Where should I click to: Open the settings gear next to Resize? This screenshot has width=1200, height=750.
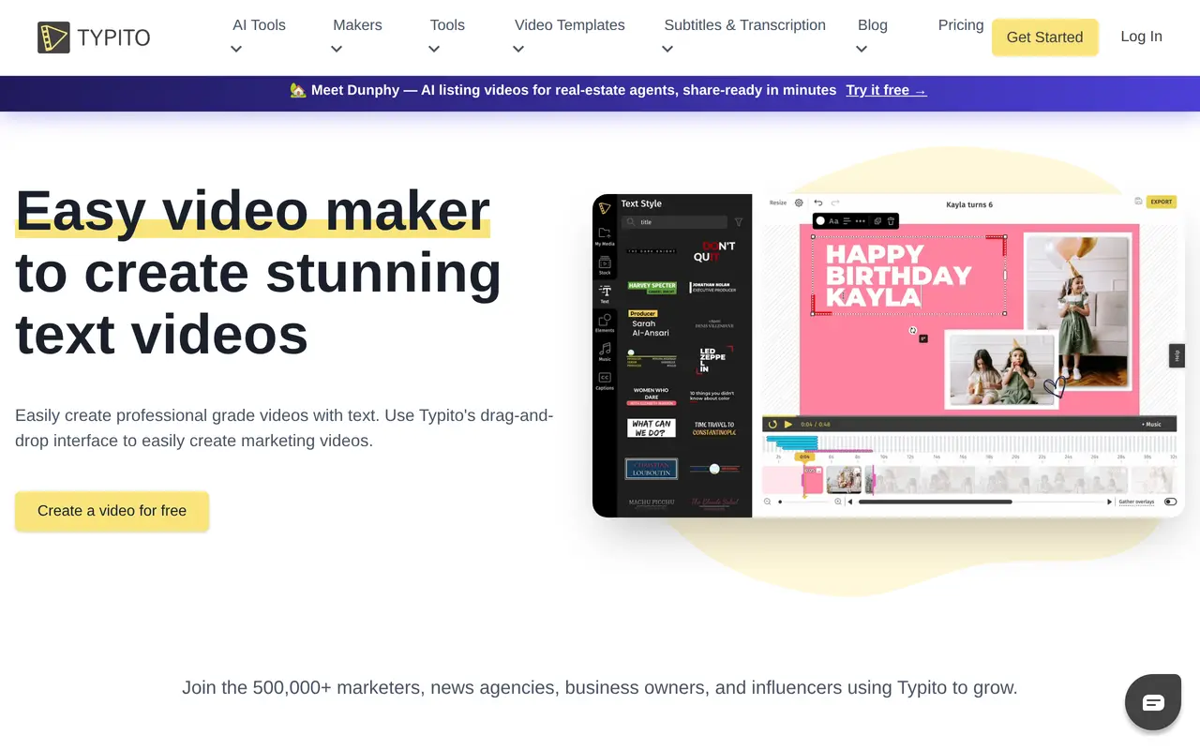point(799,202)
